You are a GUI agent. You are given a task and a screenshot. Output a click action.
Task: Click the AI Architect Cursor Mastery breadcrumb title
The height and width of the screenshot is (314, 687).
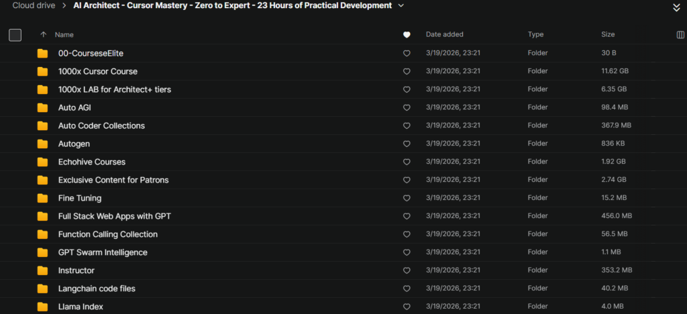pos(233,5)
